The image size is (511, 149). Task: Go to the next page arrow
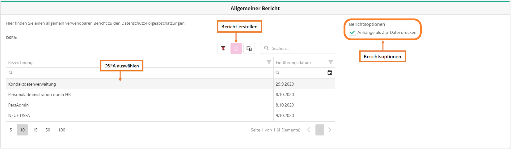[330, 130]
